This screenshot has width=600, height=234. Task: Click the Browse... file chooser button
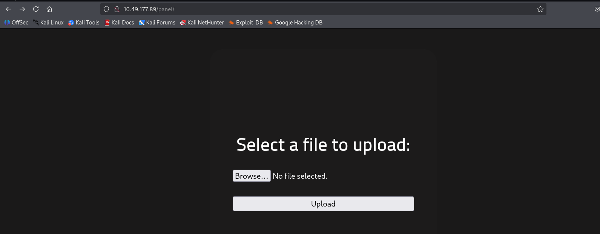(252, 176)
